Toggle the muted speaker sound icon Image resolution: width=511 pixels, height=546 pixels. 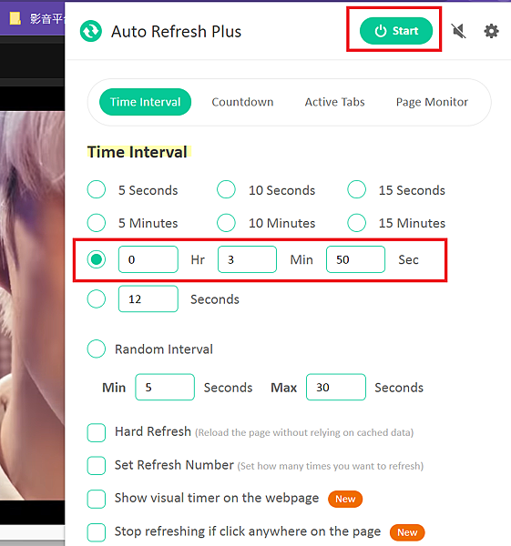click(458, 31)
